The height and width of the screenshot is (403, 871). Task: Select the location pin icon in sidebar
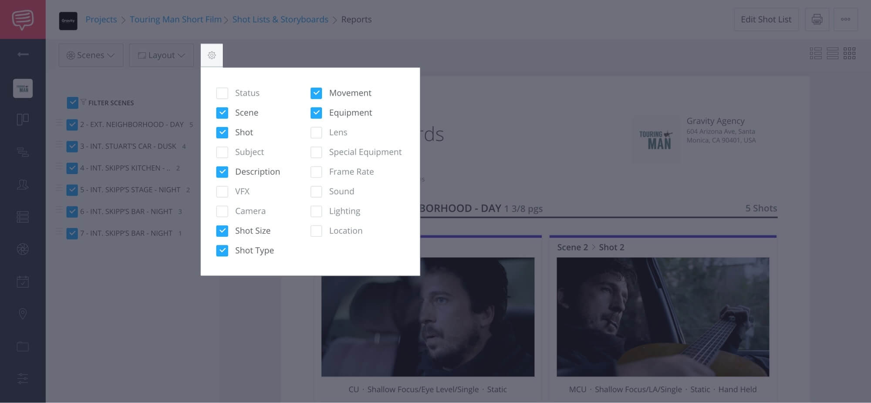(x=22, y=314)
